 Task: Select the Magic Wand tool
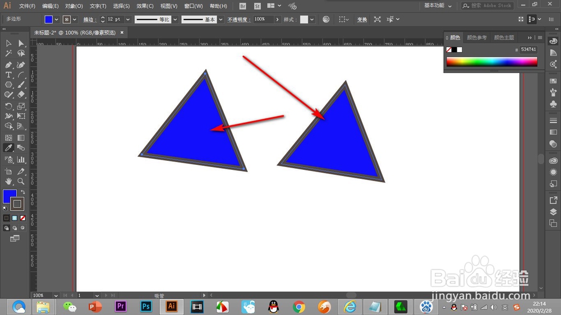pos(8,54)
